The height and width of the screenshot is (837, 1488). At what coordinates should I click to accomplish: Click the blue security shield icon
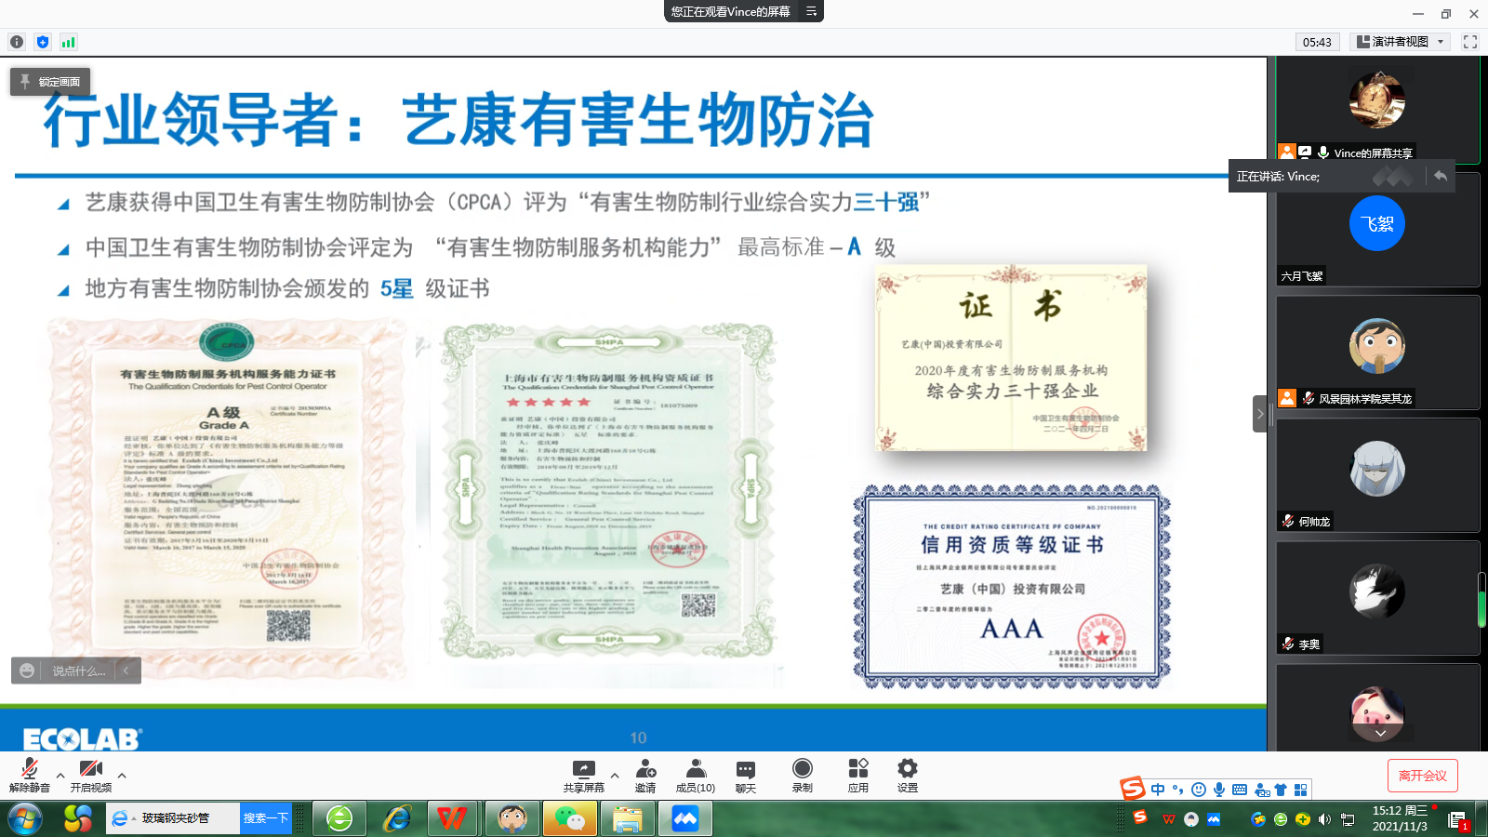(43, 42)
